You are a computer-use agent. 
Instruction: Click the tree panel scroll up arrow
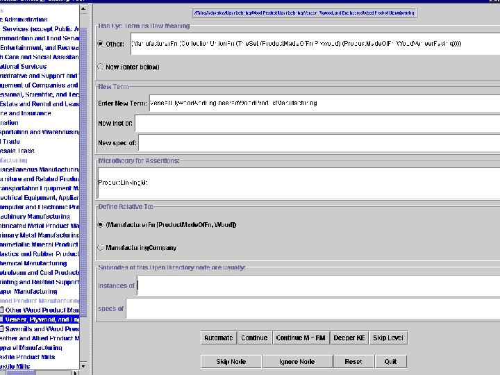(83, 9)
